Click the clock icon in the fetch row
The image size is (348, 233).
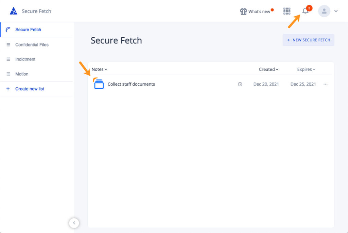[240, 84]
